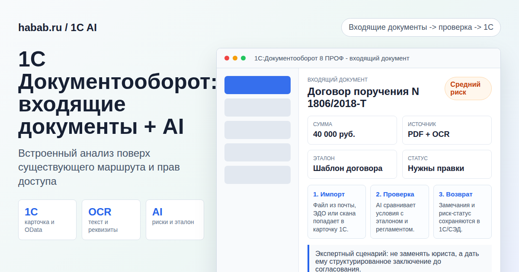Click the 'Экспертный сценарий' note block
Image resolution: width=519 pixels, height=272 pixels.
[x=400, y=259]
